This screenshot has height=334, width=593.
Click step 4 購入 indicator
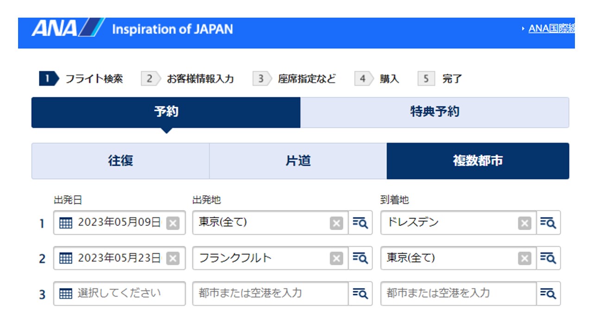(377, 79)
